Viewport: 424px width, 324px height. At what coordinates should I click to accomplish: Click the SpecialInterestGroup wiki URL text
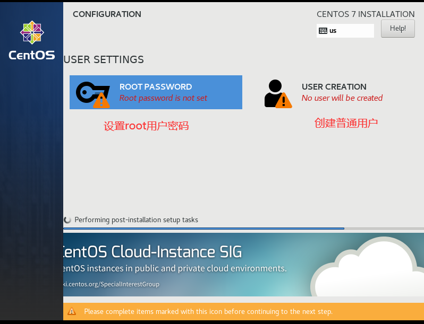point(111,284)
